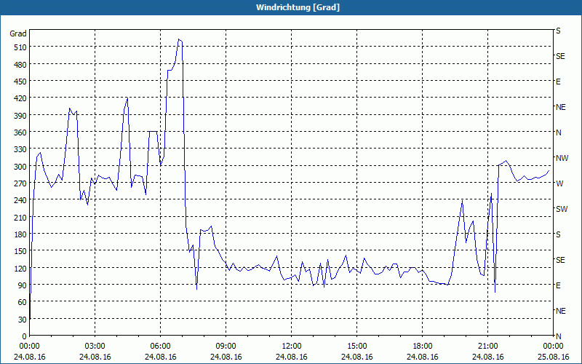Viewport: 582px width, 364px height.
Task: Click the 360 y-axis tick label
Action: pyautogui.click(x=20, y=132)
